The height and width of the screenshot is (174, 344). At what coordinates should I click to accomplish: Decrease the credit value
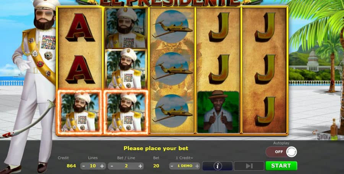172,166
